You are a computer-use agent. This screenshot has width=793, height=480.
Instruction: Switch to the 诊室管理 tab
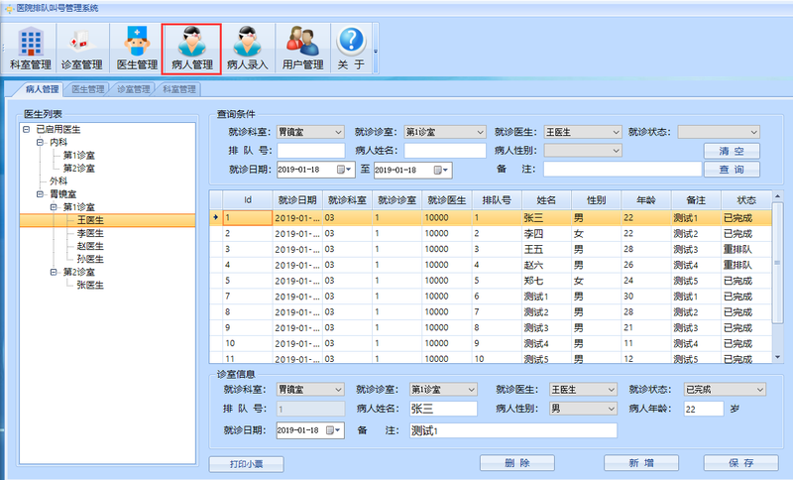coord(133,89)
